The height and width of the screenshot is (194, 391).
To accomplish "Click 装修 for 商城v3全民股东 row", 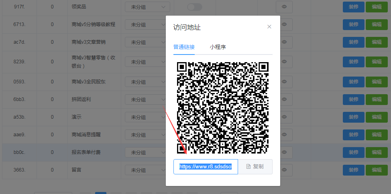I will tap(353, 82).
